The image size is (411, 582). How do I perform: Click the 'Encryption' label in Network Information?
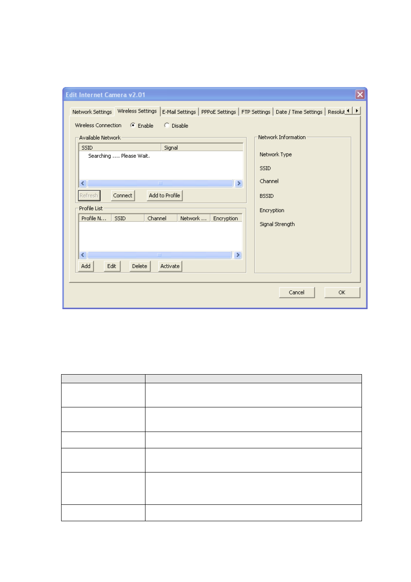point(272,210)
